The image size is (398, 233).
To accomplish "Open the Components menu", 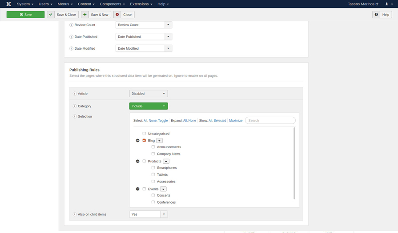I will click(x=112, y=4).
